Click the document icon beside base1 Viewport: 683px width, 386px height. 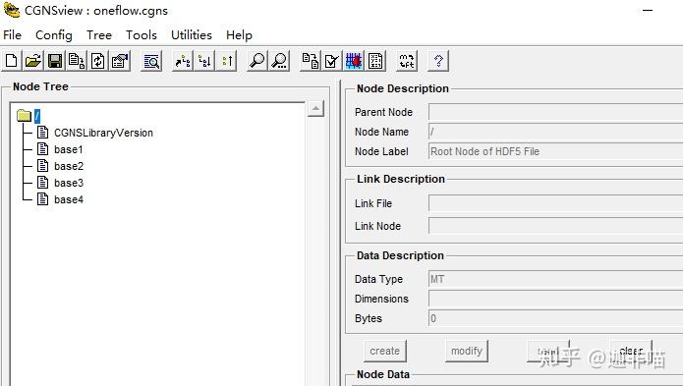[x=42, y=149]
